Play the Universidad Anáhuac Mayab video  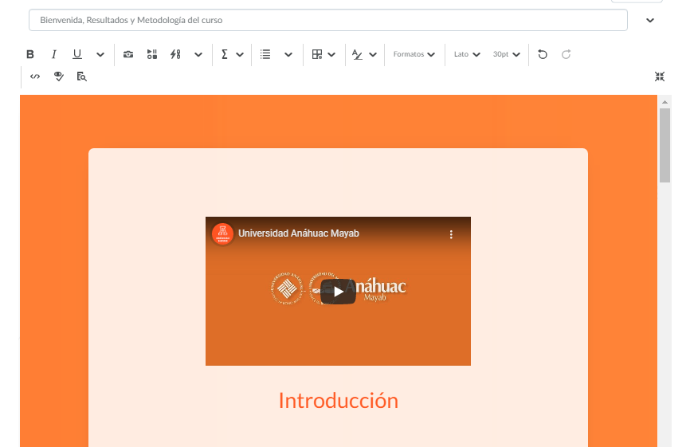click(338, 292)
